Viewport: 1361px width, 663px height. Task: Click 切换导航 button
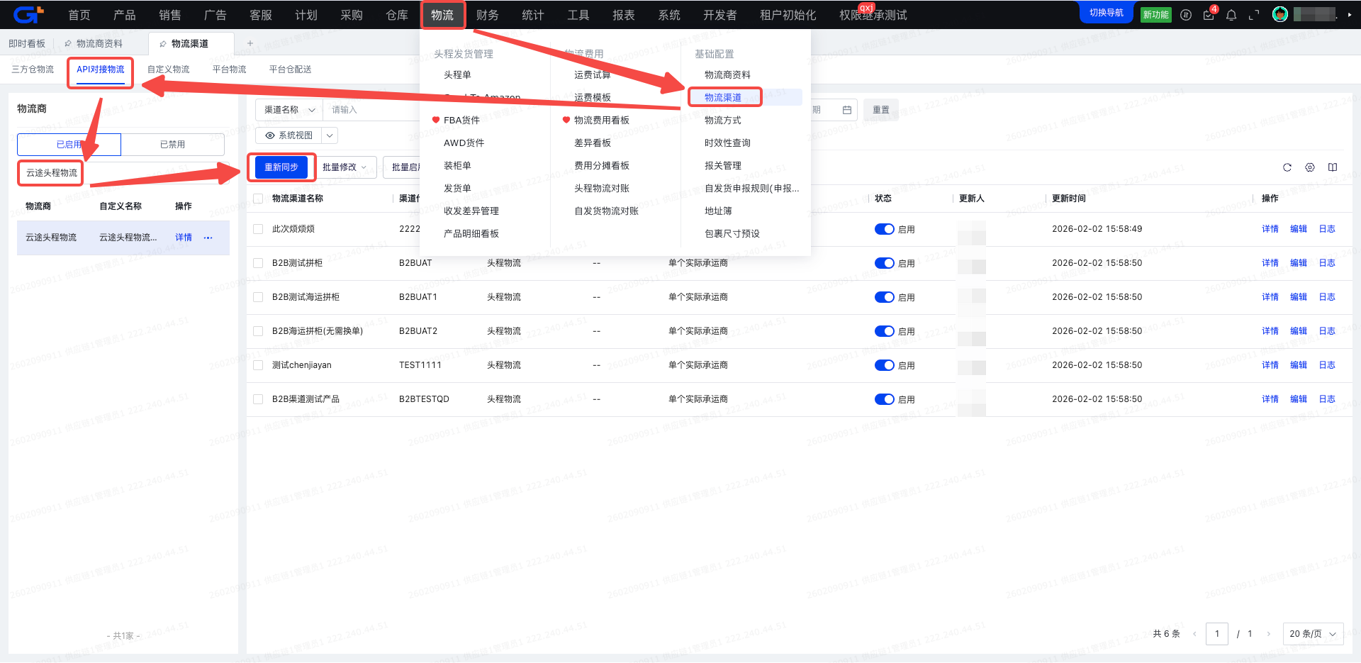1107,13
